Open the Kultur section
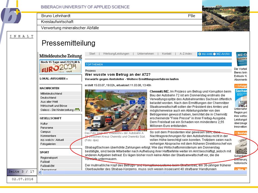Image resolution: width=258 pixels, height=193 pixels. click(x=44, y=124)
